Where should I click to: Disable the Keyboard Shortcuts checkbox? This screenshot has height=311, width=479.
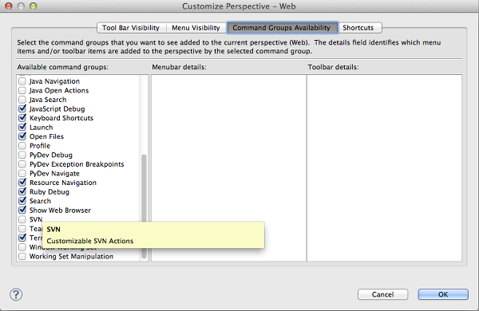point(22,118)
